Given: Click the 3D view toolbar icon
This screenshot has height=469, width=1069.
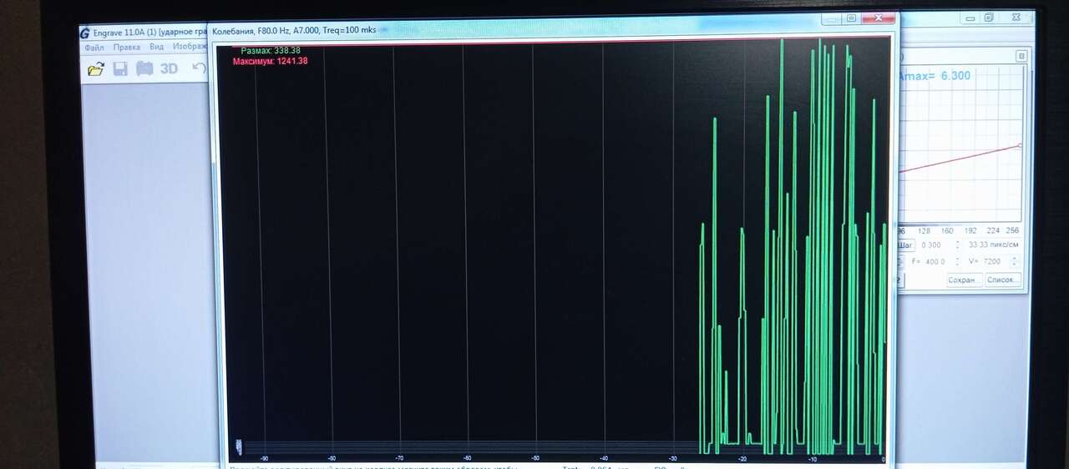Looking at the screenshot, I should click(x=170, y=68).
